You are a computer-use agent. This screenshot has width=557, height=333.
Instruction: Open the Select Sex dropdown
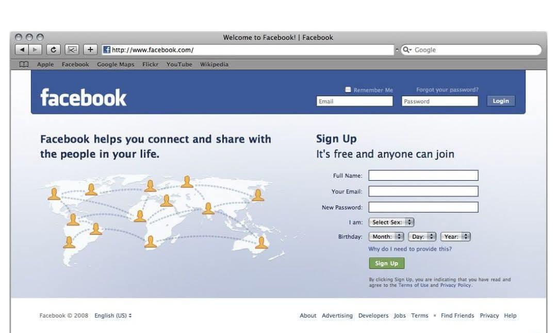tap(391, 222)
